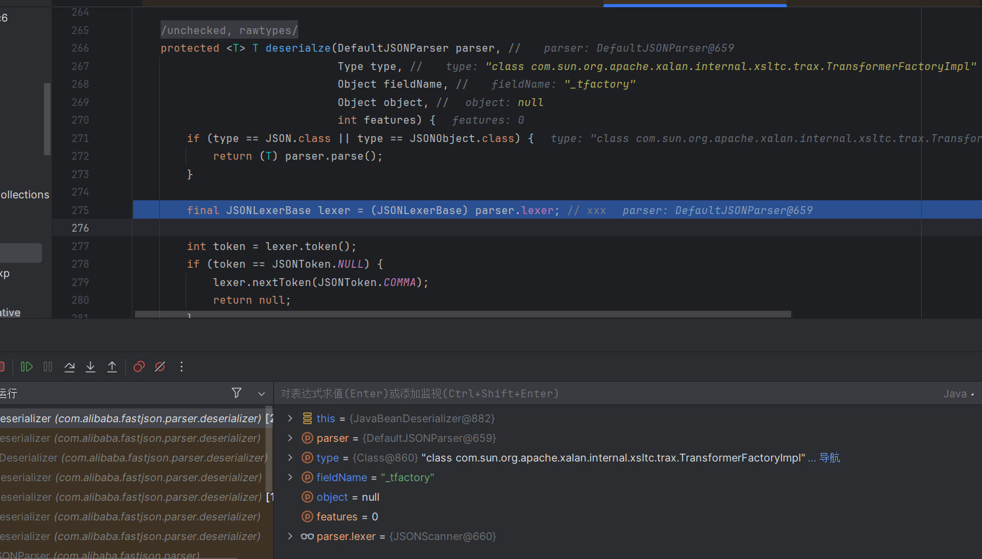Click 'lexer.token()' on line 277
The width and height of the screenshot is (982, 559).
[x=308, y=246]
